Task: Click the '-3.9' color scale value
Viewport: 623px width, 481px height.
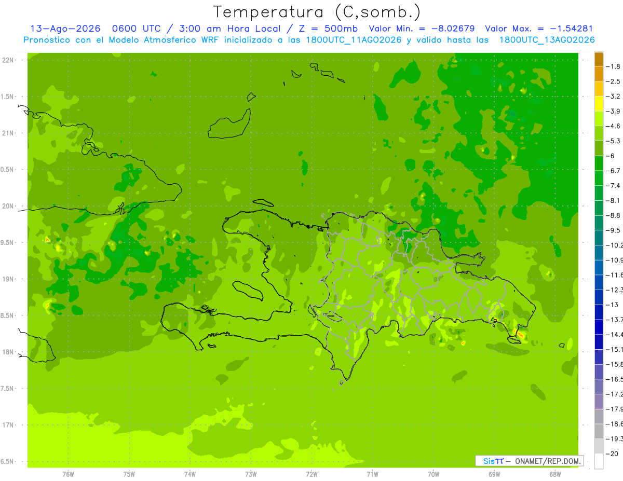Action: pyautogui.click(x=614, y=111)
